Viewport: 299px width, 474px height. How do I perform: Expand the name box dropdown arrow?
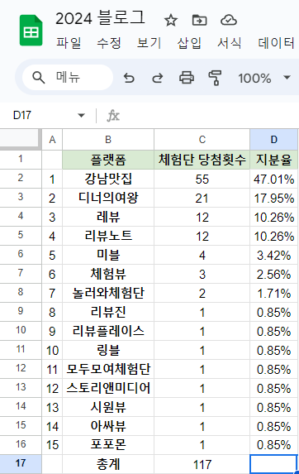[81, 115]
